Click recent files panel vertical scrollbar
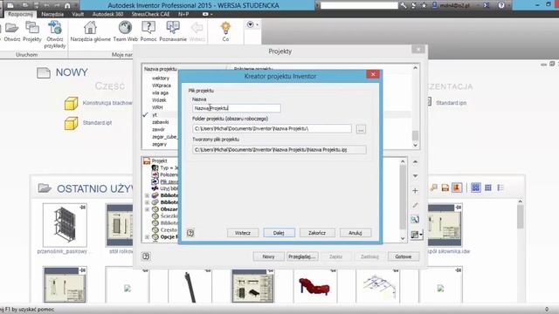The height and width of the screenshot is (314, 559). 521,217
